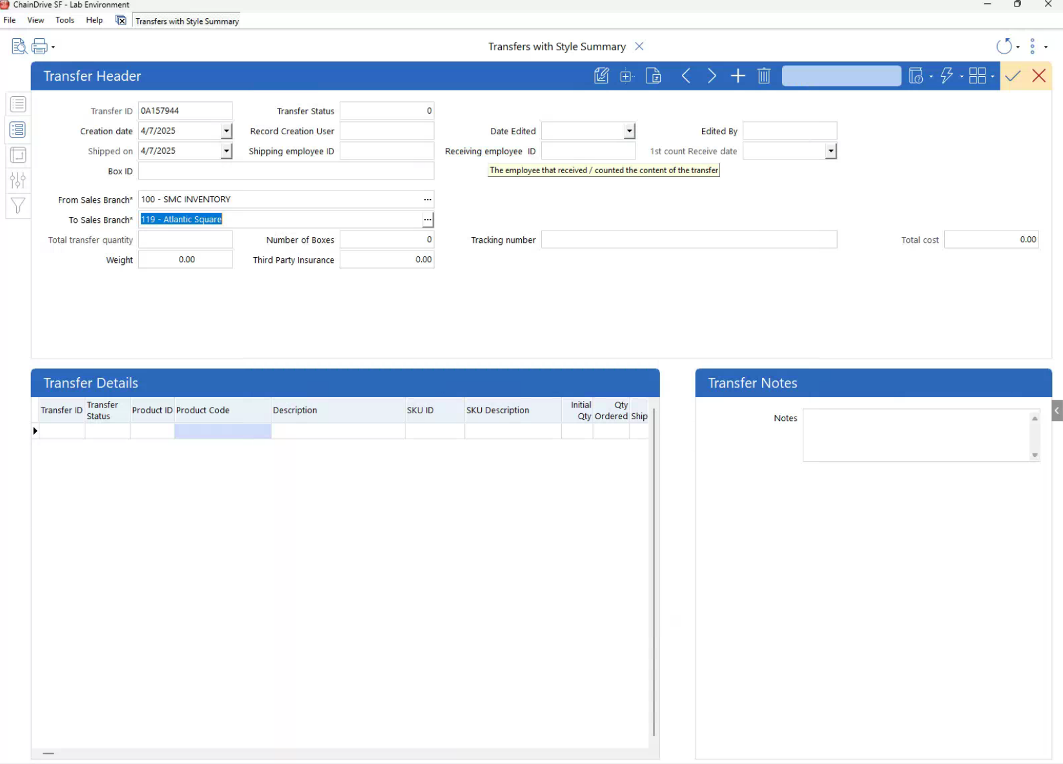Click the printer icon
The image size is (1063, 764).
tap(39, 46)
